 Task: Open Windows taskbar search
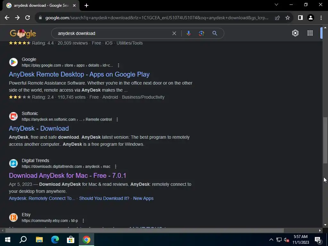tap(23, 240)
